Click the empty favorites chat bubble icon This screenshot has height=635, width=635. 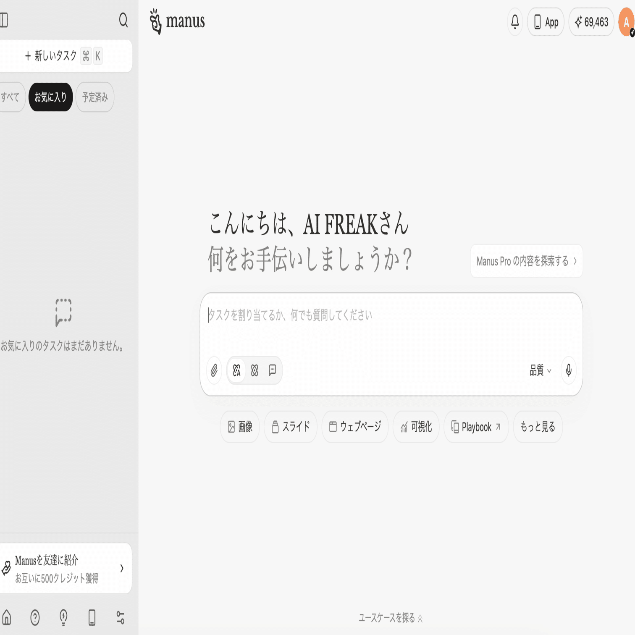coord(63,312)
